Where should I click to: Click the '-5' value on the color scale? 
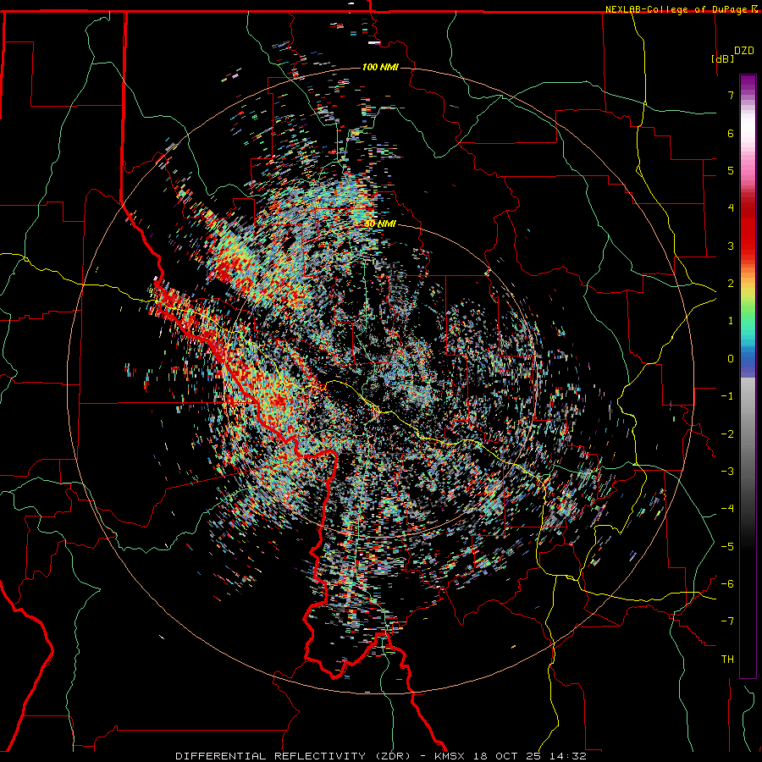(727, 546)
